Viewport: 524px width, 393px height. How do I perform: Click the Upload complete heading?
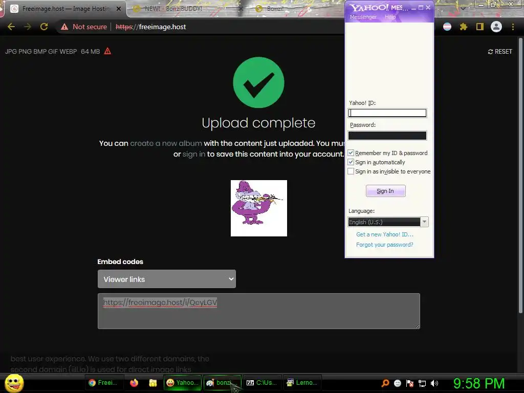258,123
